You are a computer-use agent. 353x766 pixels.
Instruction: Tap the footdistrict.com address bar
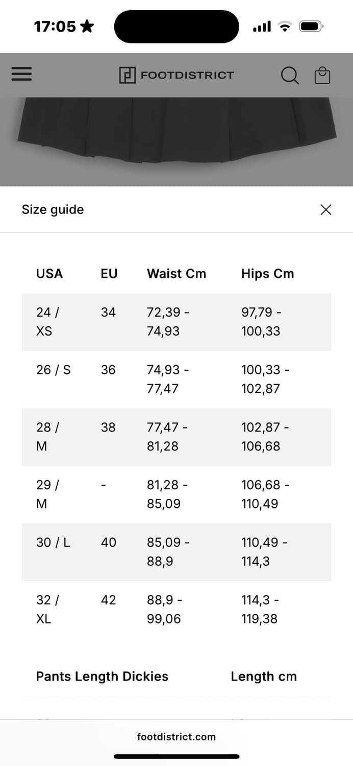point(176,736)
